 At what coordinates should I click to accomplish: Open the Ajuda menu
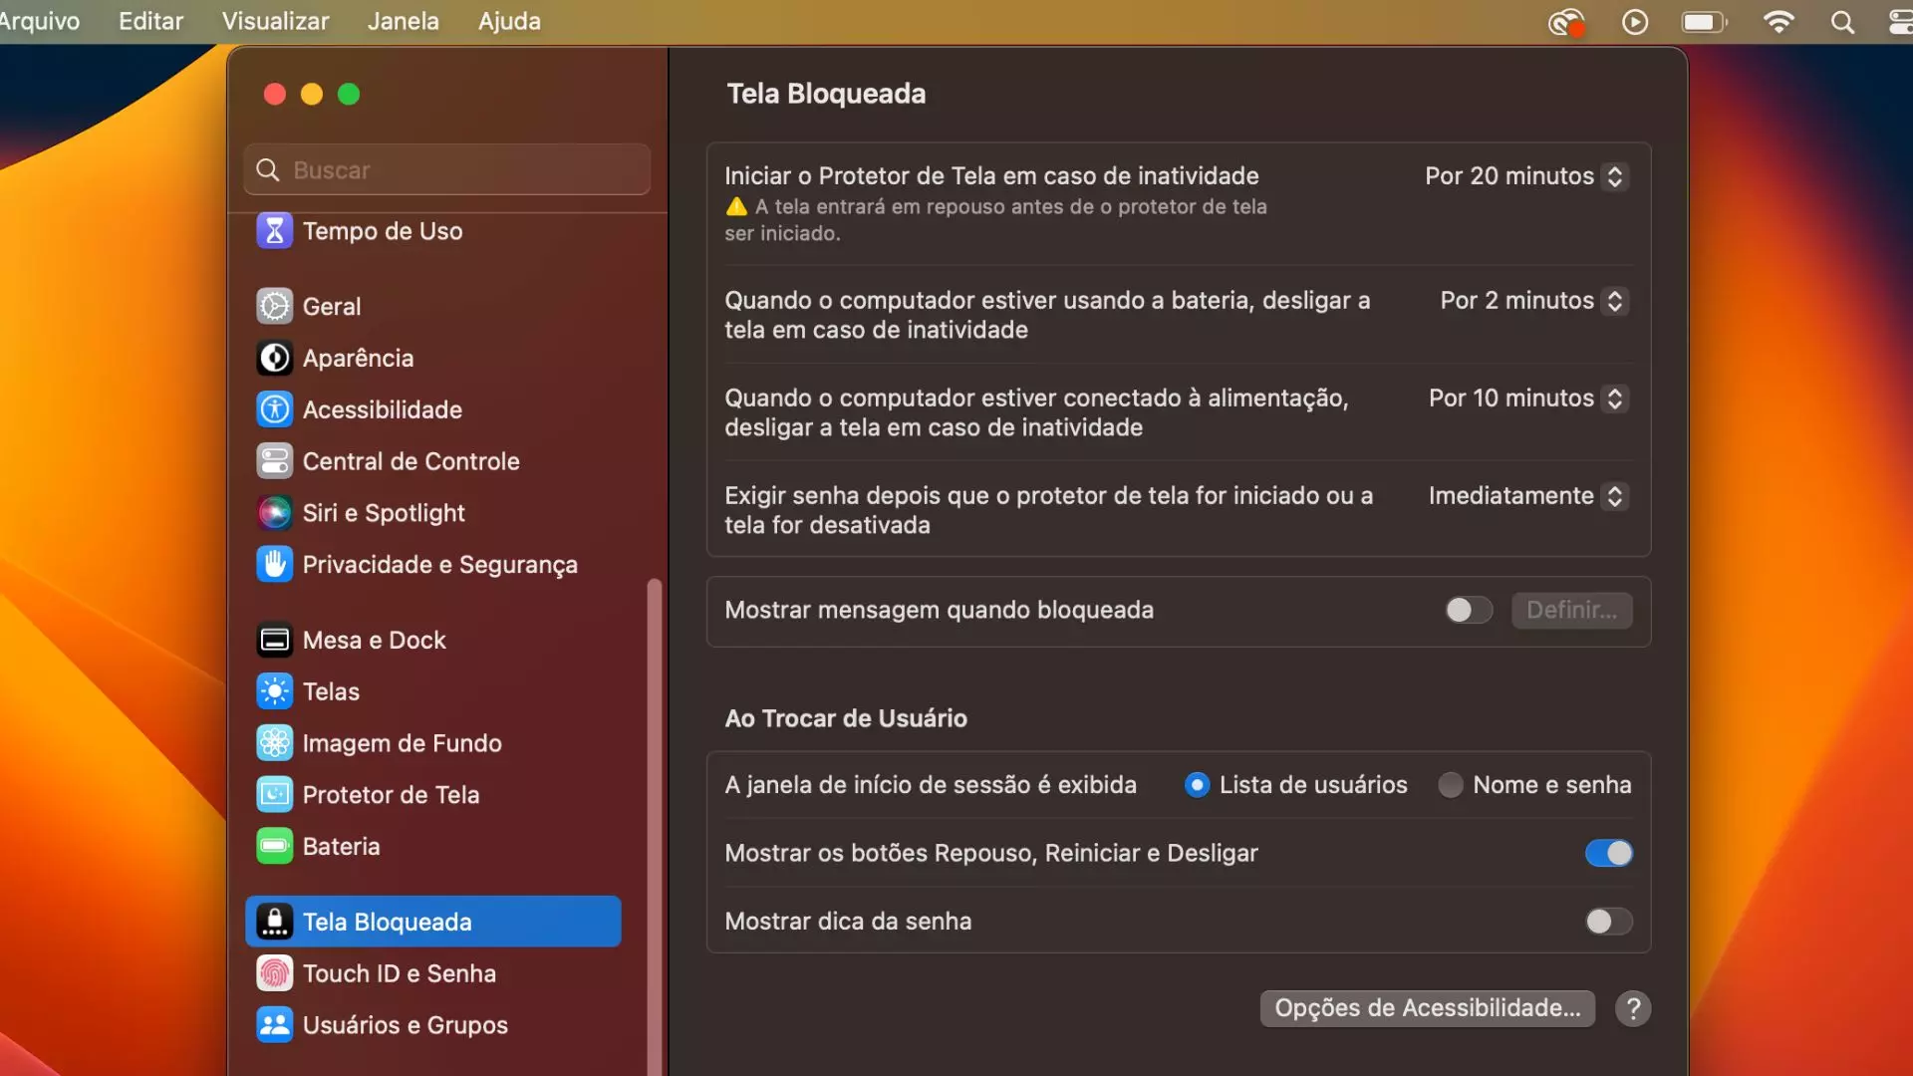click(508, 21)
